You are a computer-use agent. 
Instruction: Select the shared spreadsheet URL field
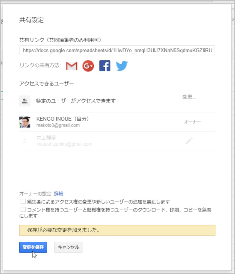coord(117,51)
